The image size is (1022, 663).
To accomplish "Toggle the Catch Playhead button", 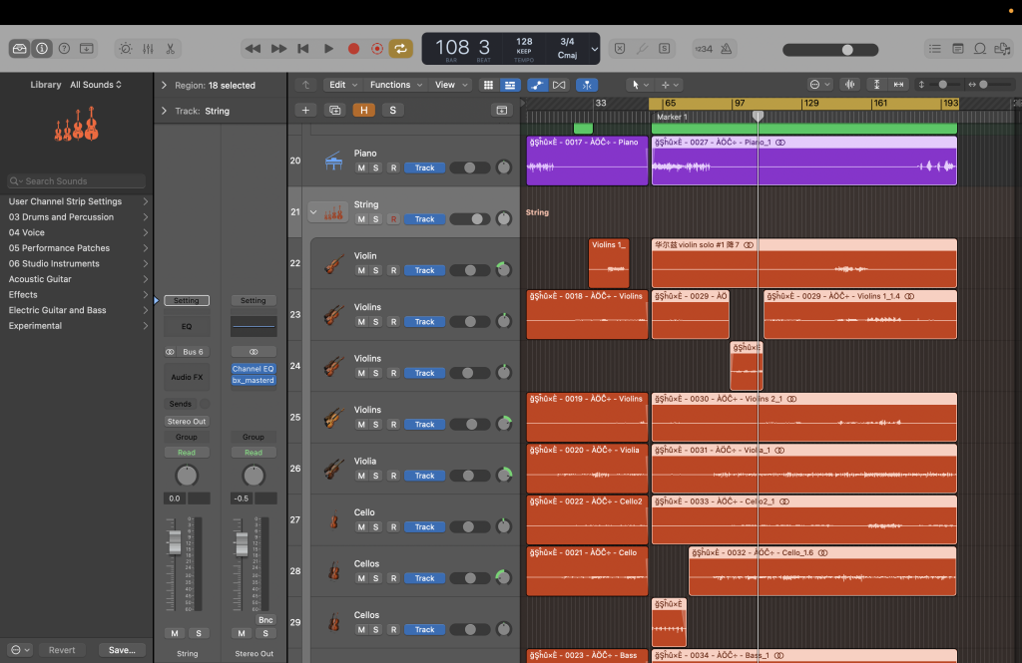I will coord(587,85).
